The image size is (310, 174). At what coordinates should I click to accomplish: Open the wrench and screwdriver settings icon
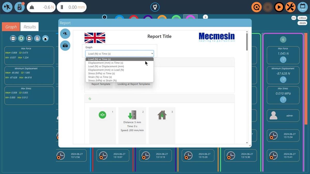[x=290, y=7]
